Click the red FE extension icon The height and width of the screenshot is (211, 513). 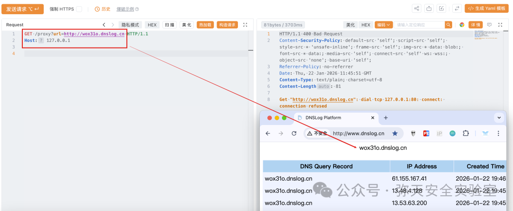426,133
